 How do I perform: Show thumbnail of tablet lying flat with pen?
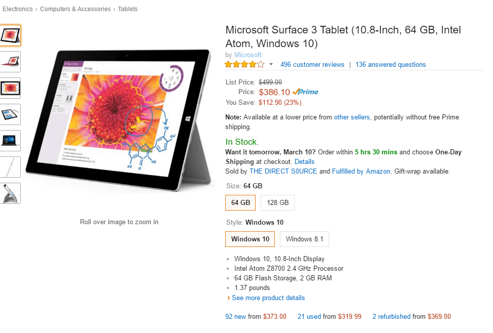click(10, 114)
